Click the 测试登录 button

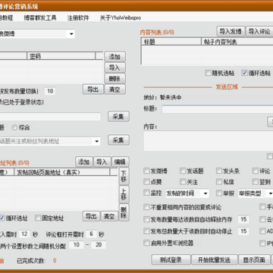pos(171,259)
